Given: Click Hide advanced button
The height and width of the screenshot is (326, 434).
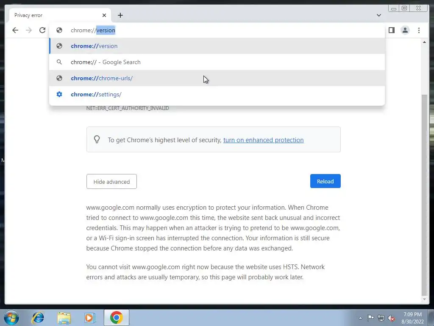Looking at the screenshot, I should pyautogui.click(x=111, y=182).
